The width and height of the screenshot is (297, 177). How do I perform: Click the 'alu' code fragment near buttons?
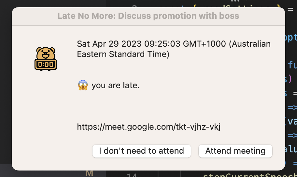291,149
